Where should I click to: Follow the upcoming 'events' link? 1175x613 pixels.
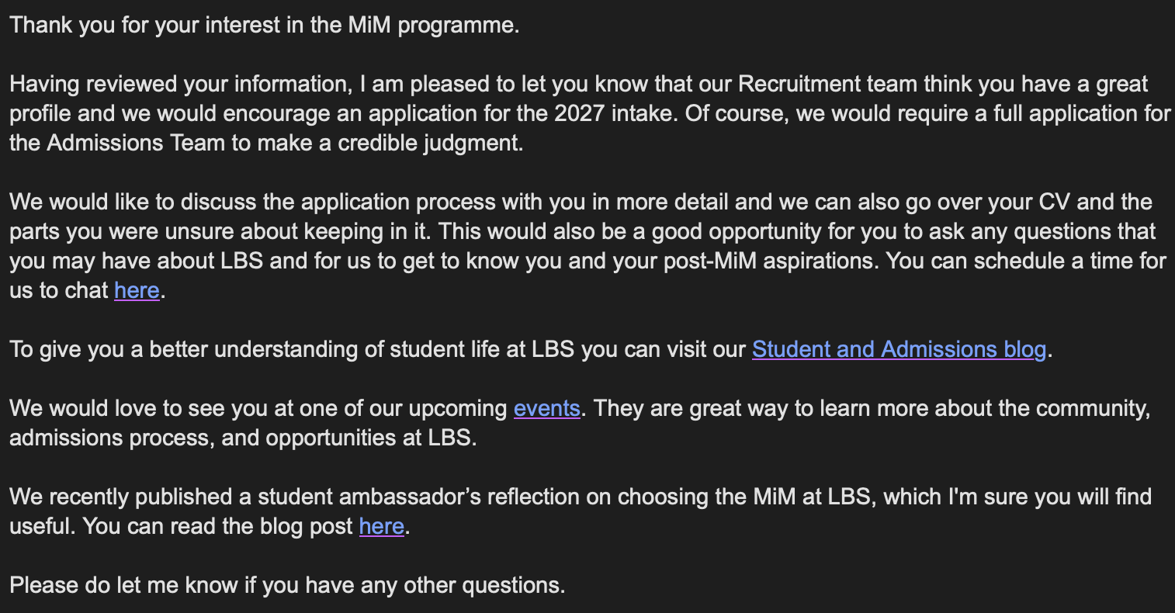pyautogui.click(x=546, y=408)
